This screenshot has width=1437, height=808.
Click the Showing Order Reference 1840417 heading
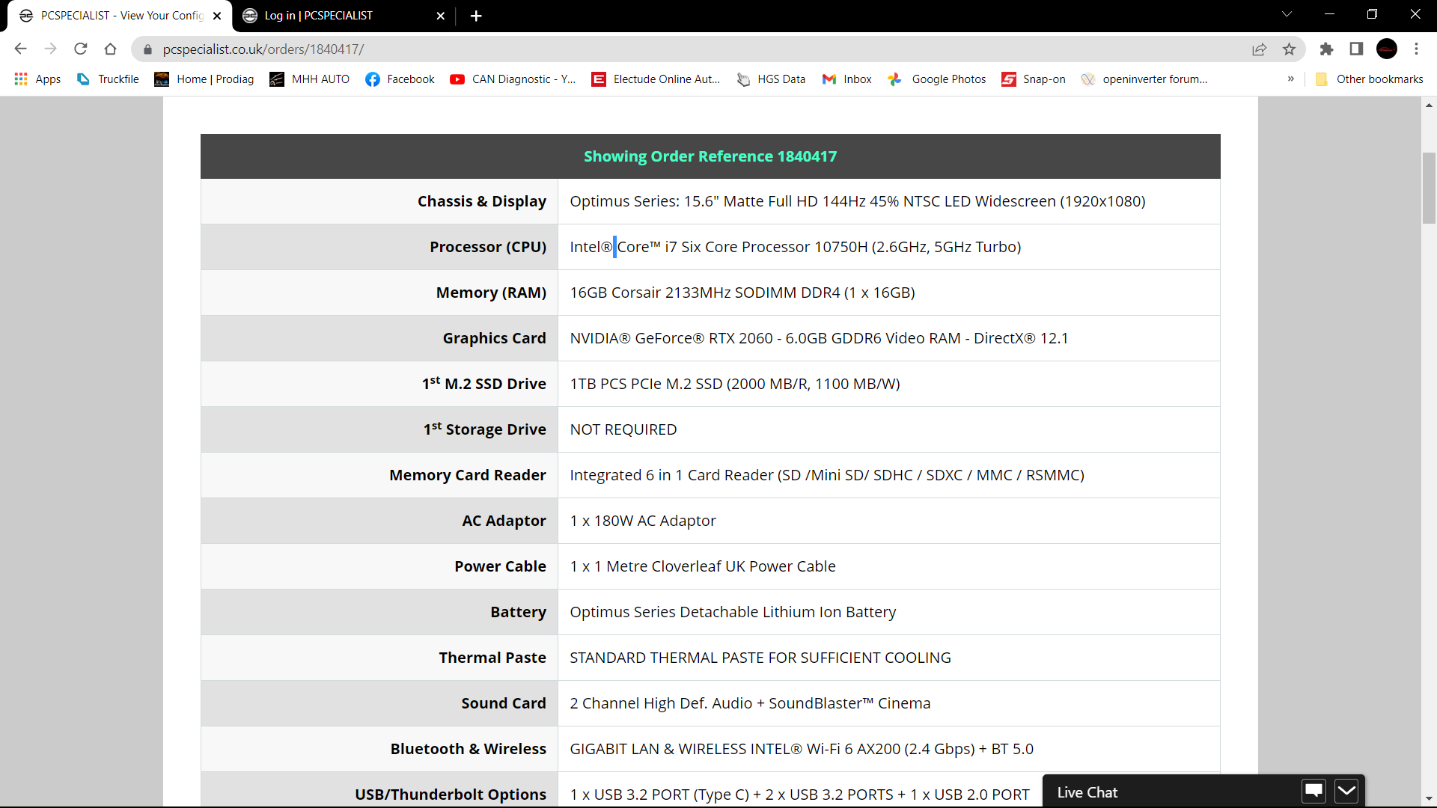tap(710, 156)
